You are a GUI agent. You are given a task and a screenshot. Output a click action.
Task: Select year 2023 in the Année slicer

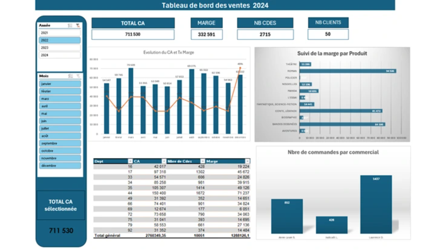click(60, 47)
